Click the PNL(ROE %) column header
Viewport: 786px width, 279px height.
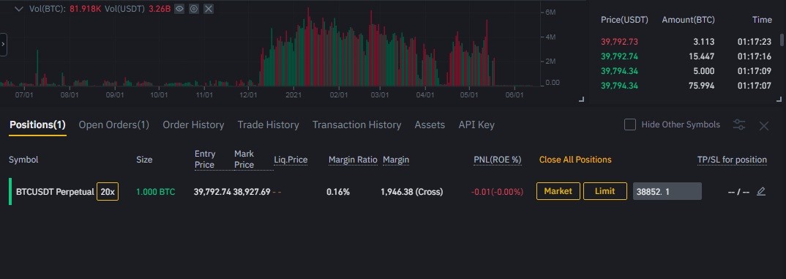(x=497, y=160)
